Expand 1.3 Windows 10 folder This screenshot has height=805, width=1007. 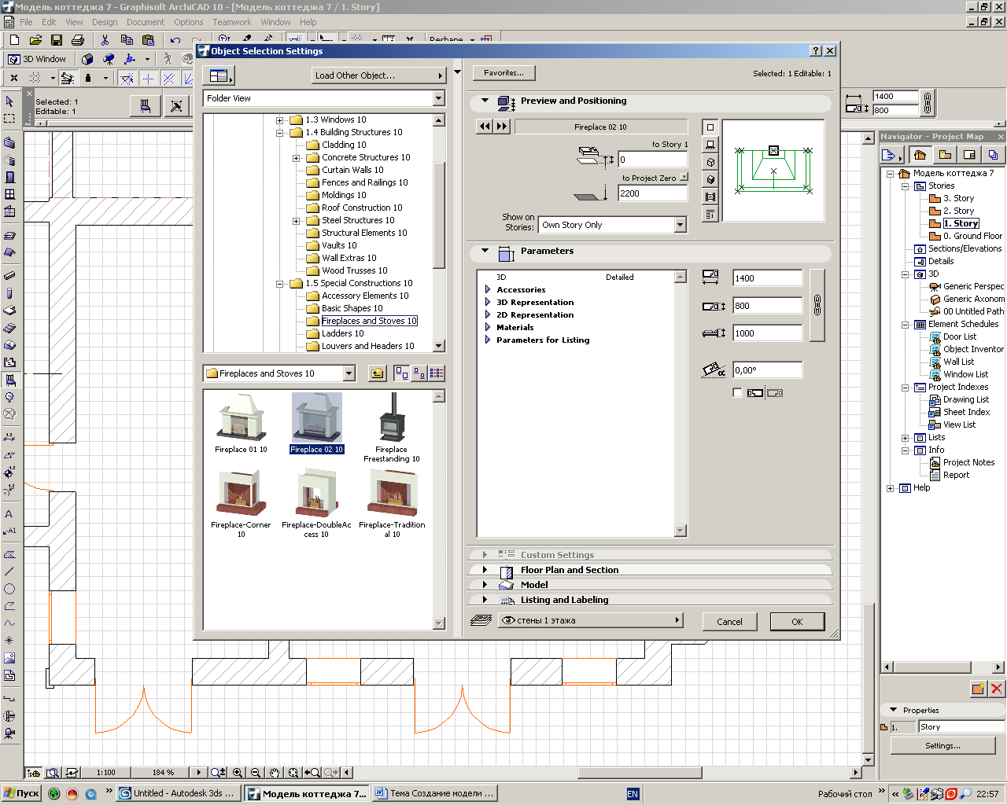point(279,120)
